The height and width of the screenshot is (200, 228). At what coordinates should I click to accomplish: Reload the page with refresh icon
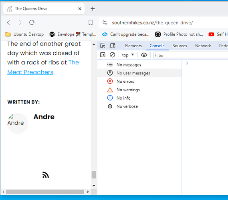(x=32, y=22)
